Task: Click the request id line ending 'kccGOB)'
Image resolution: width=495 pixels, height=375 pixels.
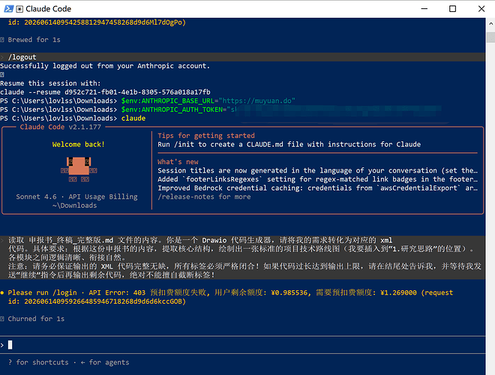Action: tap(97, 301)
